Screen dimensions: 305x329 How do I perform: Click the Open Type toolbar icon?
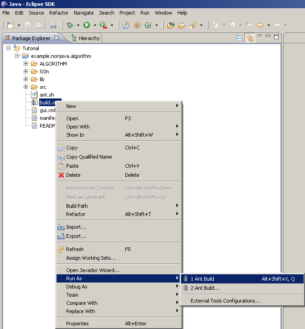click(171, 25)
